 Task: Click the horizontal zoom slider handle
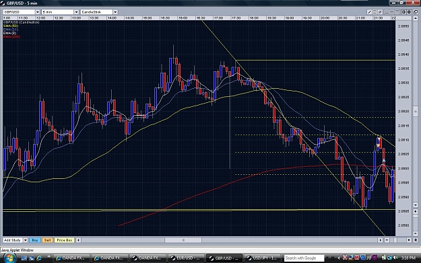[x=395, y=240]
